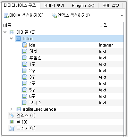The width and height of the screenshot is (128, 137).
Task: Click the field icon beside 4구
Action: [25, 83]
